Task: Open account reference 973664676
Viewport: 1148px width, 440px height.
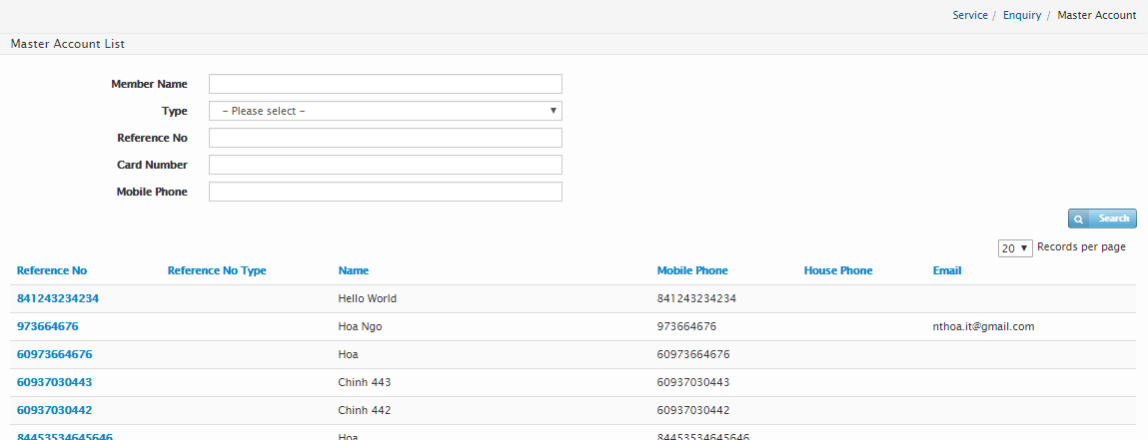Action: (x=48, y=326)
